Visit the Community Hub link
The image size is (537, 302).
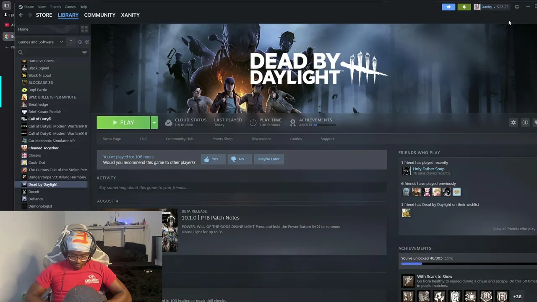coord(180,139)
